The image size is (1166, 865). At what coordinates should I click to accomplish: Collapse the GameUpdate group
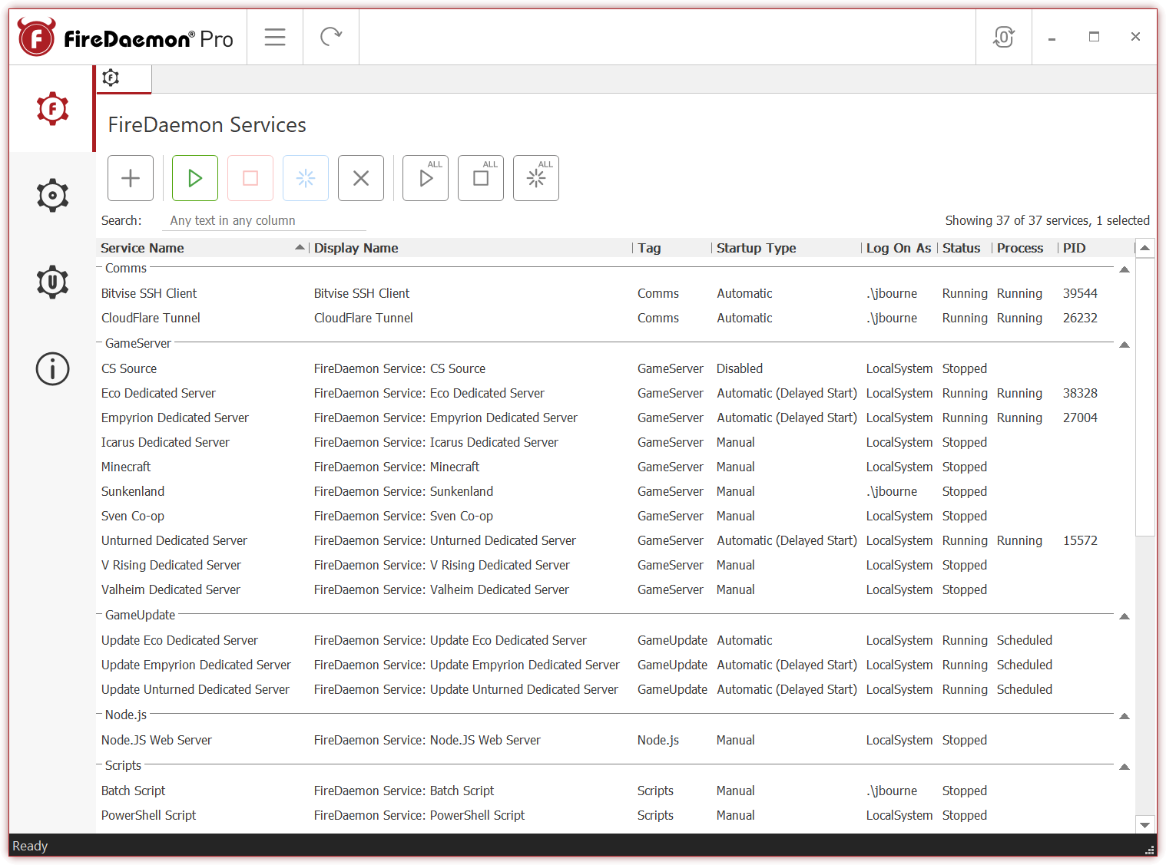1125,616
